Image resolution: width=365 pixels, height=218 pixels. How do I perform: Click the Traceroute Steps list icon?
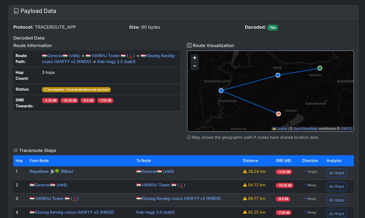(x=16, y=150)
